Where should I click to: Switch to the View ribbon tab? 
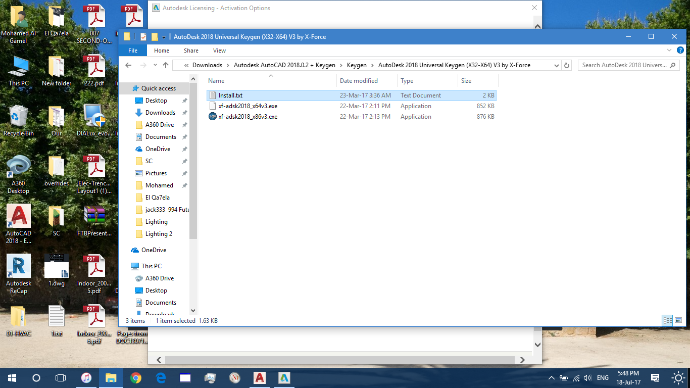(x=219, y=51)
